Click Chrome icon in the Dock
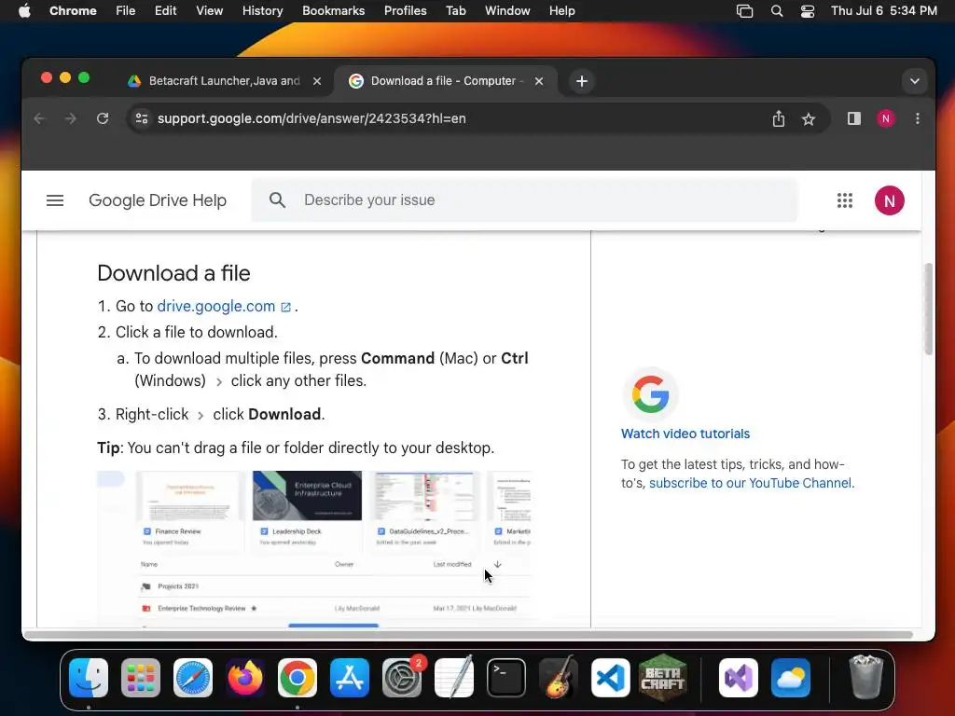 click(x=298, y=678)
